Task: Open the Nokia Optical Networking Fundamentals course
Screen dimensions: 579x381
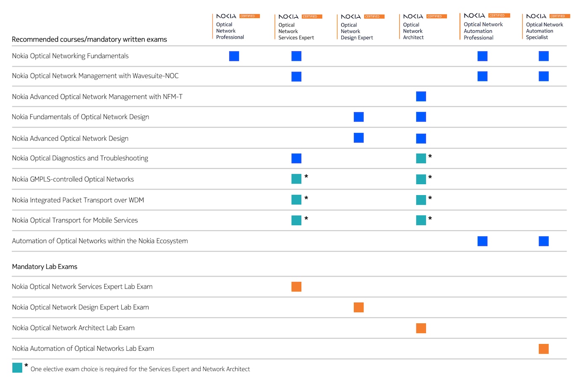Action: click(70, 56)
